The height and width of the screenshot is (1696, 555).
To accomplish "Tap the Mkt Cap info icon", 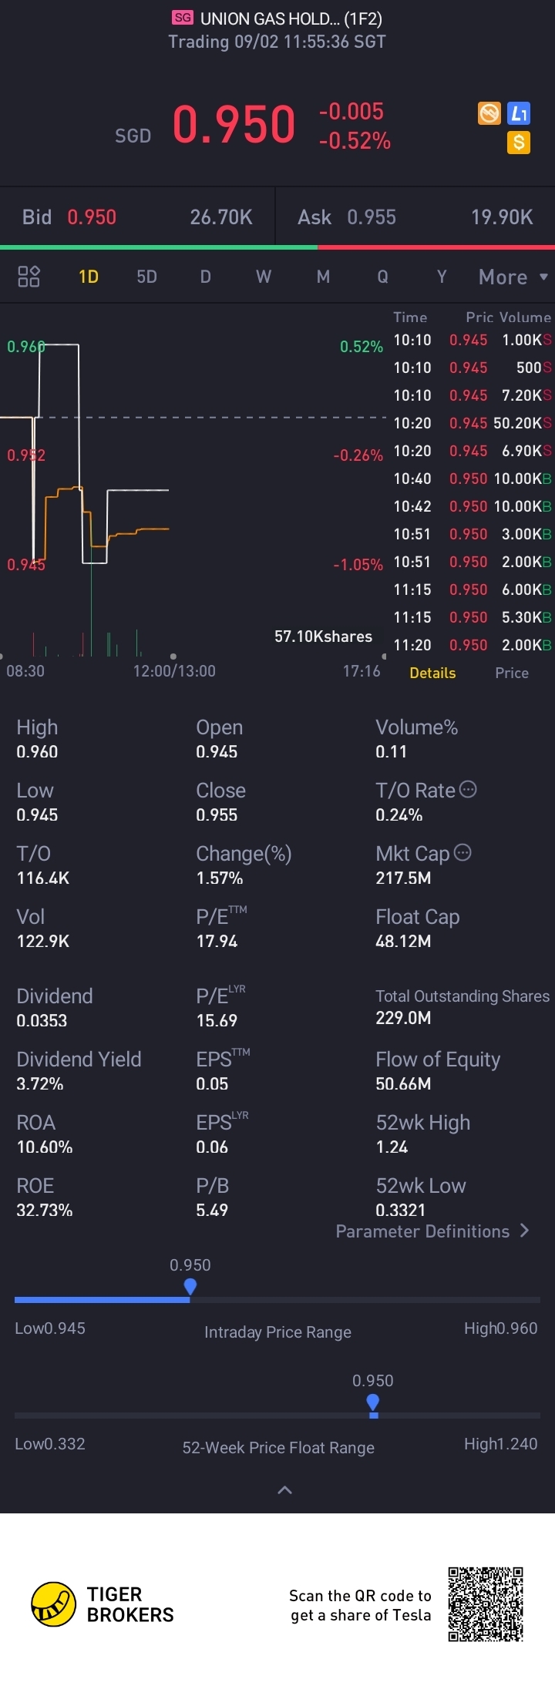I will [x=462, y=852].
